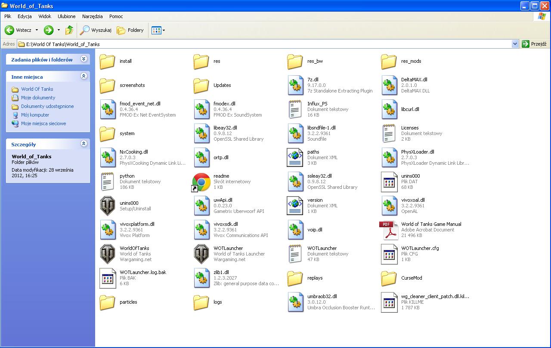The width and height of the screenshot is (551, 348).
Task: Open the Plik menu
Action: (8, 16)
